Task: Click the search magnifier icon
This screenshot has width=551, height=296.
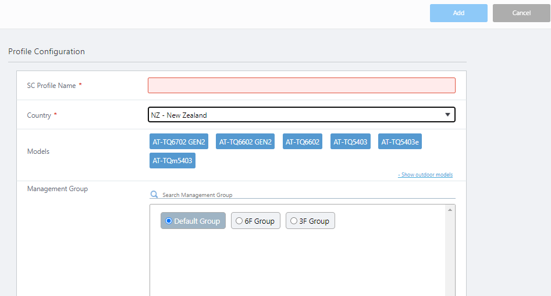Action: (x=154, y=195)
